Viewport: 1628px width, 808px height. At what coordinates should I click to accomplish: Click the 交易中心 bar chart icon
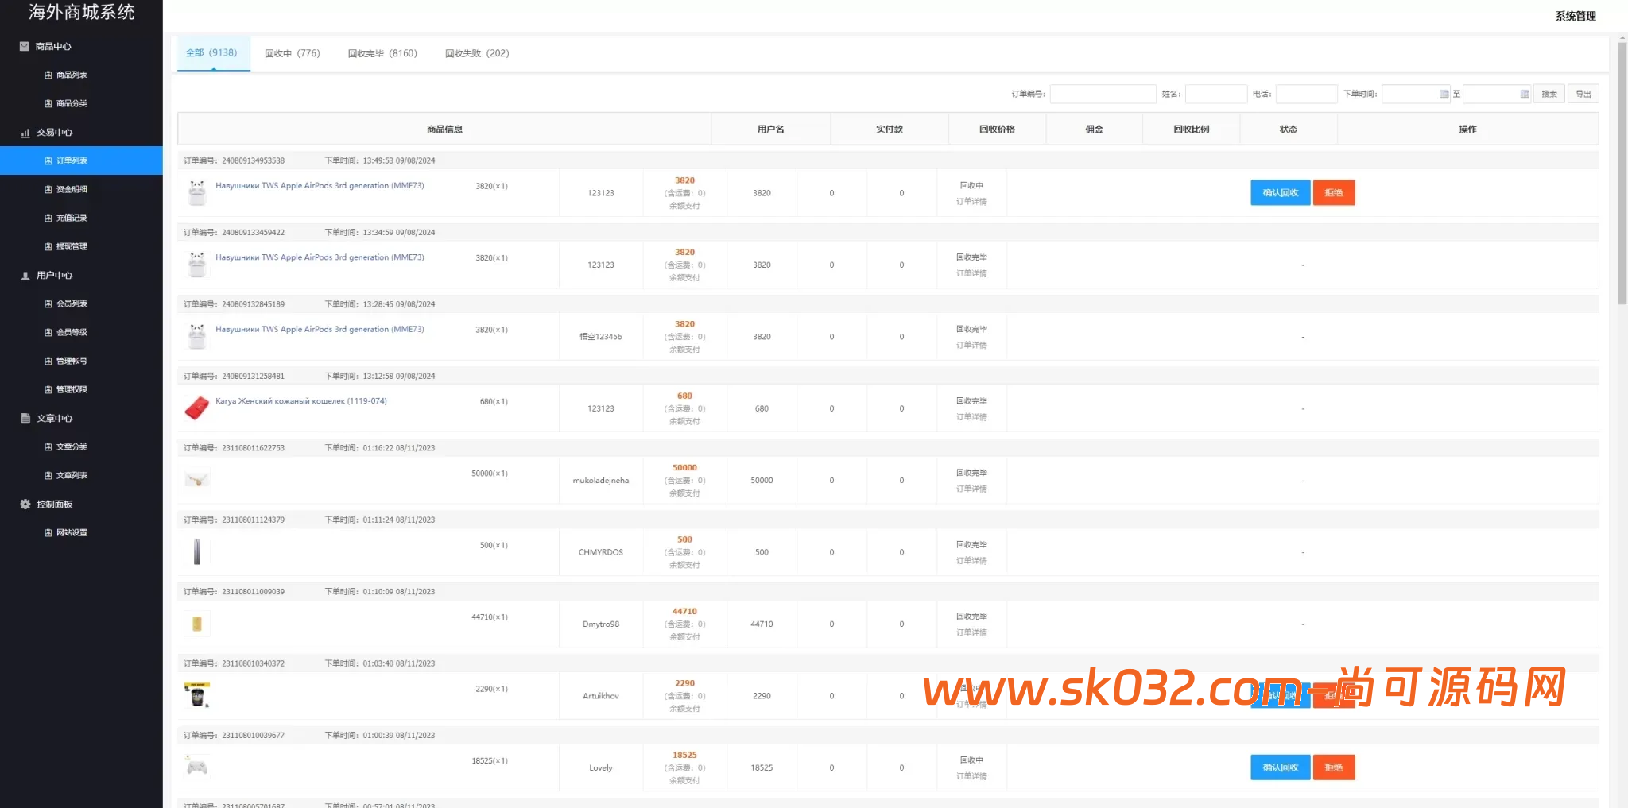pyautogui.click(x=25, y=133)
